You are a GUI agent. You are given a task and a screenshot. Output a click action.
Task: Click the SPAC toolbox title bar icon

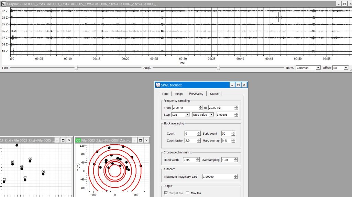pyautogui.click(x=158, y=85)
